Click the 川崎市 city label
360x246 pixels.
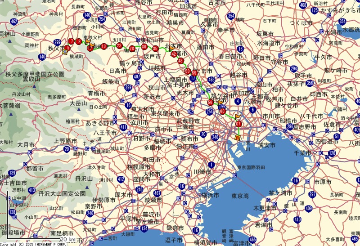tap(202, 172)
